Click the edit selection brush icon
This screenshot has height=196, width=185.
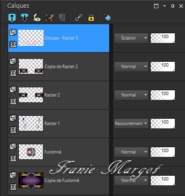point(49,17)
